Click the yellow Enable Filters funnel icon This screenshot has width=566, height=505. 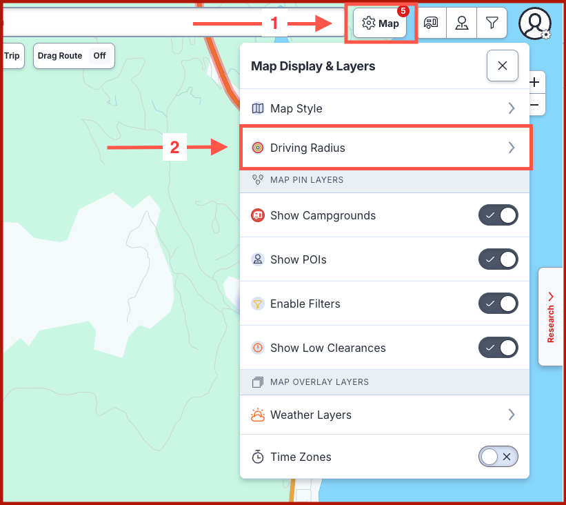tap(257, 304)
